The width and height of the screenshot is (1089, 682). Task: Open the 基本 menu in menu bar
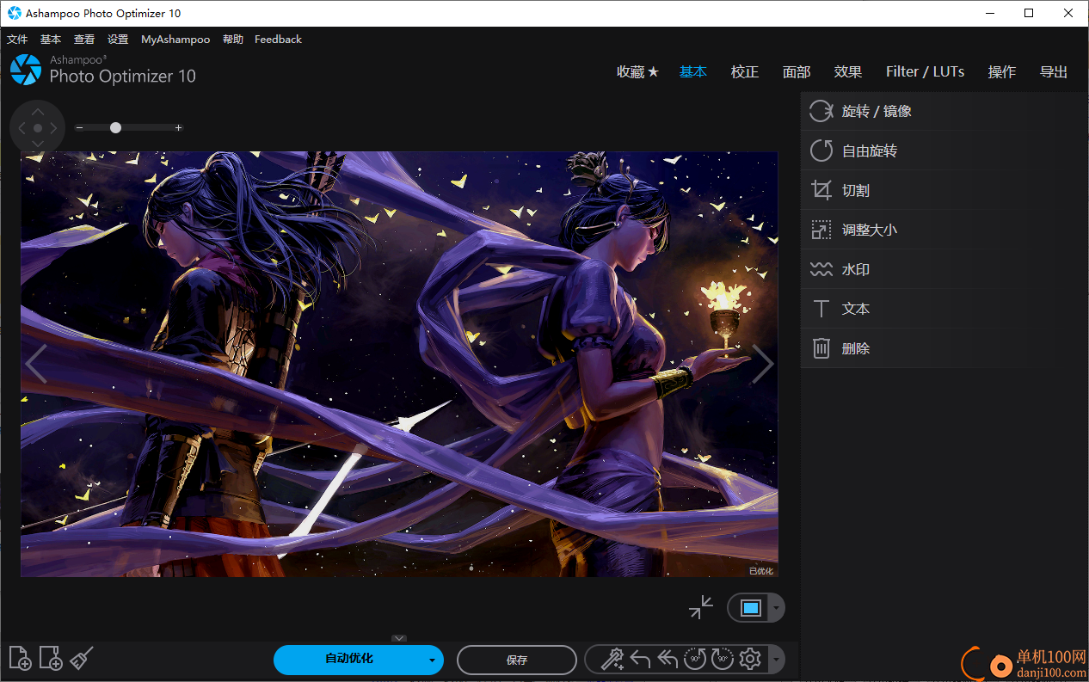pyautogui.click(x=51, y=40)
